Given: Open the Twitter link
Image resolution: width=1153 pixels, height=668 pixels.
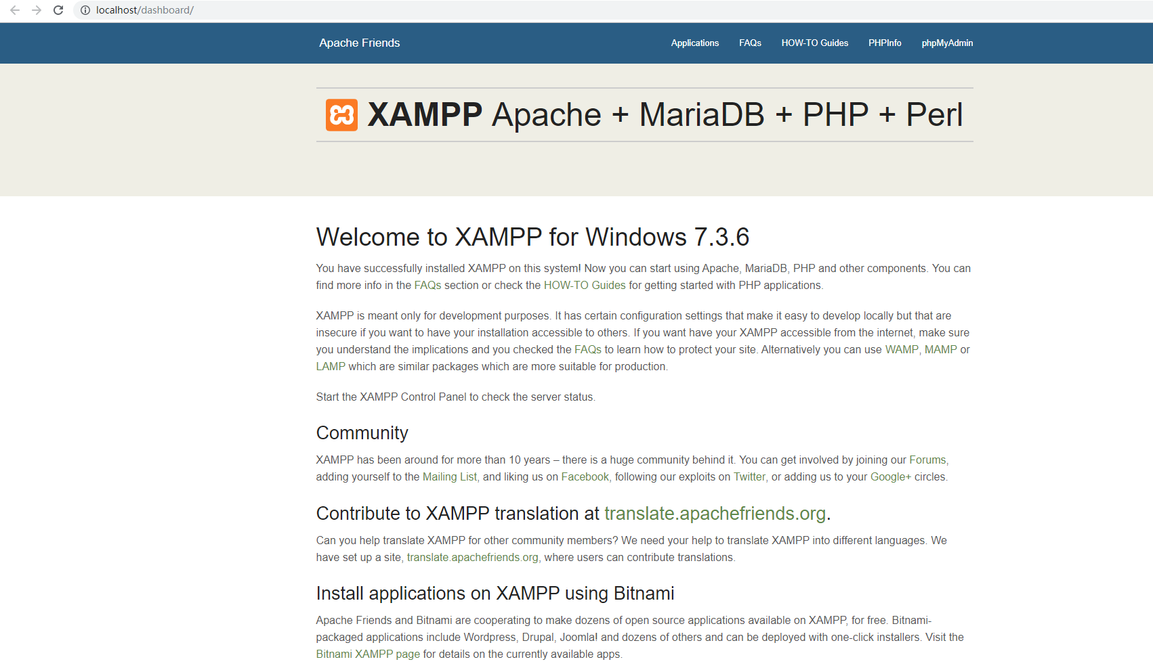Looking at the screenshot, I should pos(749,476).
